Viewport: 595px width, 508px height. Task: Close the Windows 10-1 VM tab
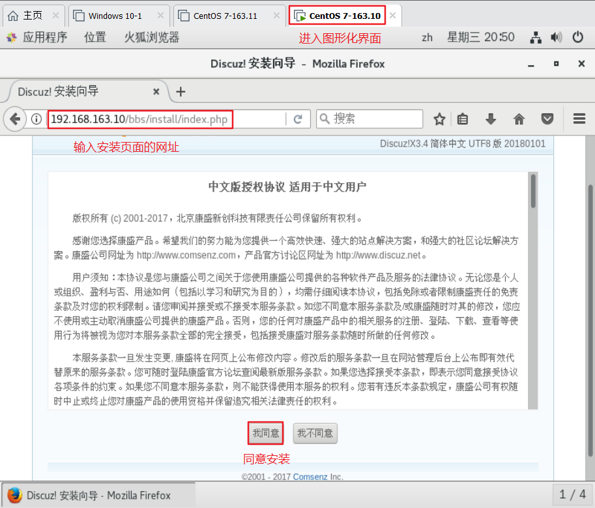(x=160, y=16)
